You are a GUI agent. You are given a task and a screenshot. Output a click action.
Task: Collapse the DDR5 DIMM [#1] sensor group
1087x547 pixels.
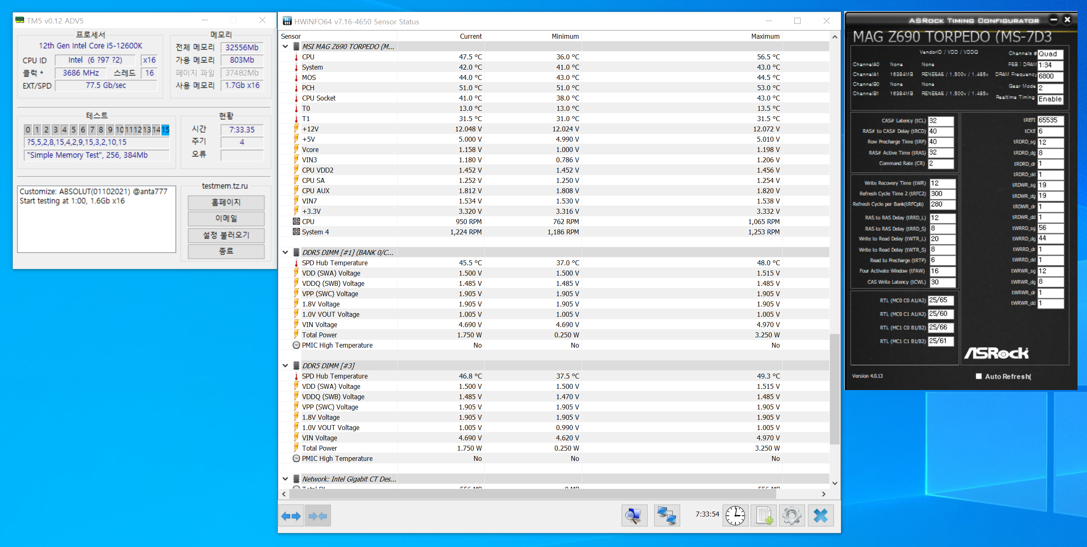285,252
